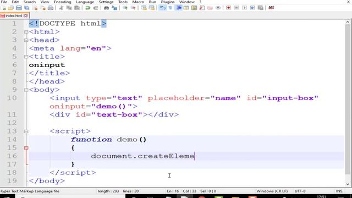
Task: Toggle Word Wrap in the toolbar
Action: (162, 8)
